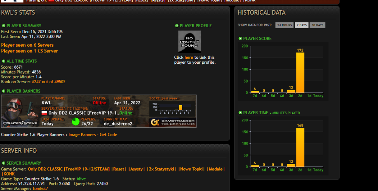Click the Counter-Strike logo image in the banner
The width and height of the screenshot is (378, 191).
20,123
